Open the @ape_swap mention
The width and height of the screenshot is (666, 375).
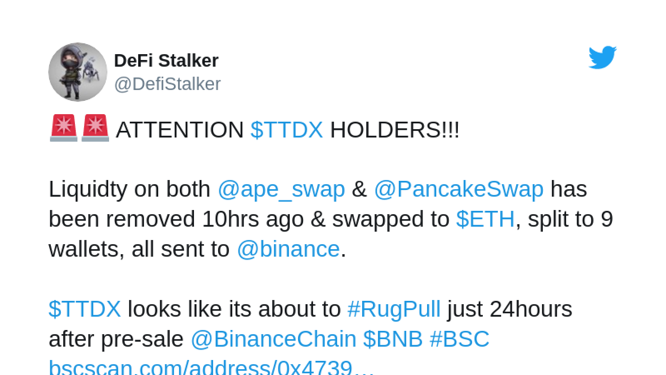click(281, 189)
